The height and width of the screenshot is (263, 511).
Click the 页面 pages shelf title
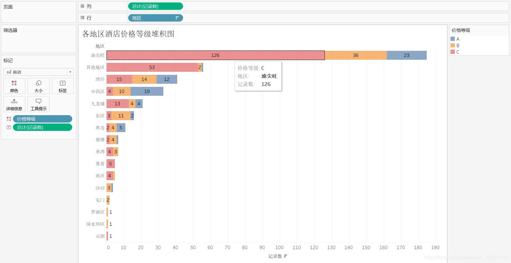(8, 7)
